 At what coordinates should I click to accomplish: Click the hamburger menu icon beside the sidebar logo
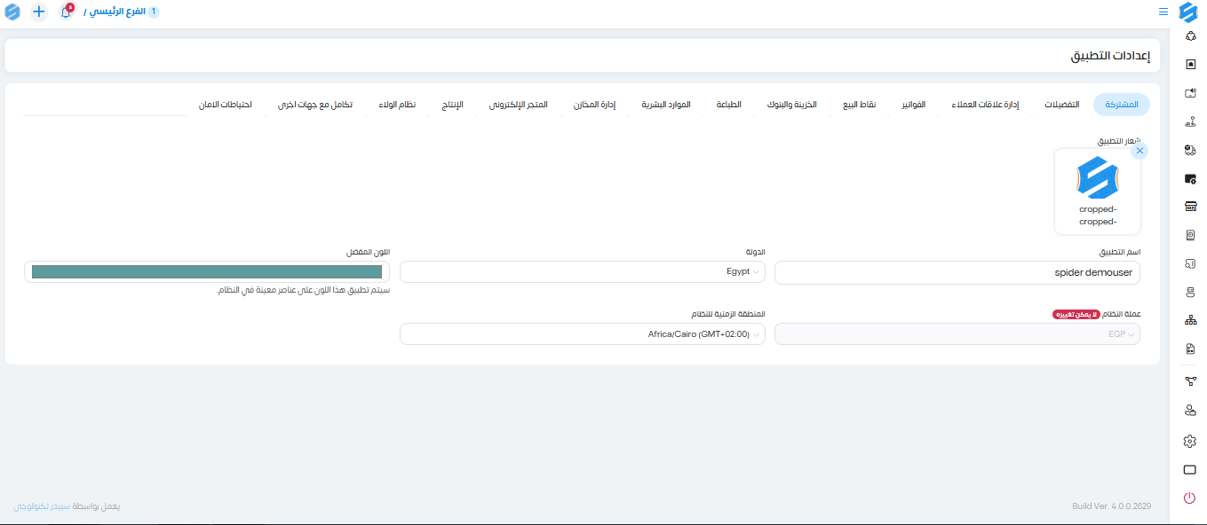(1163, 12)
